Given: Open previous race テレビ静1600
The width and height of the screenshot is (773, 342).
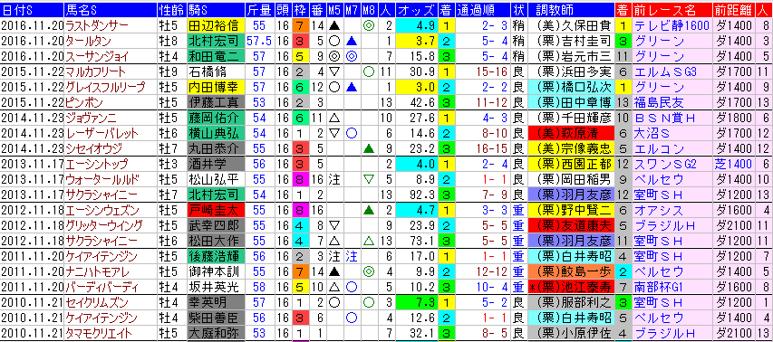Looking at the screenshot, I should tap(672, 25).
